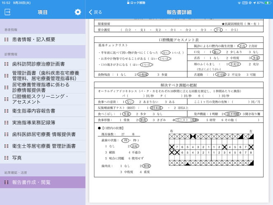Click the 項目 sidebar title
Screen dimensions: 273x205
coord(42,12)
